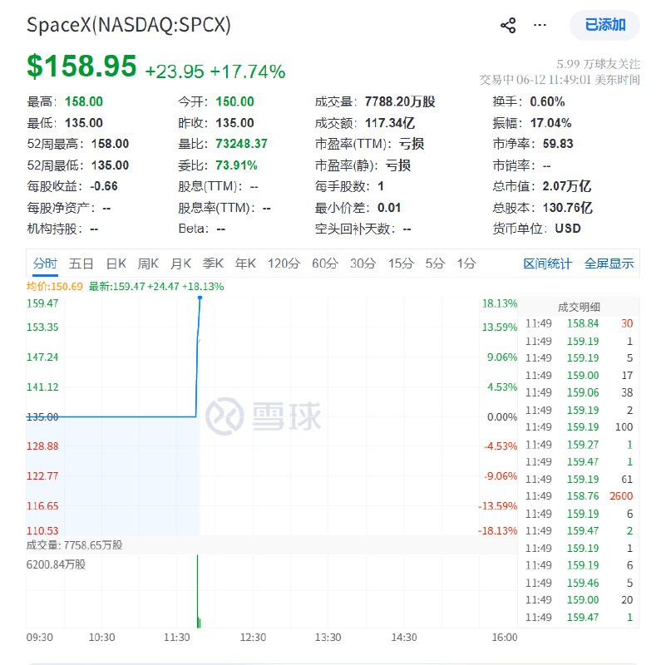This screenshot has width=661, height=665.
Task: Click the 总股本 130.76亿 value
Action: point(567,208)
